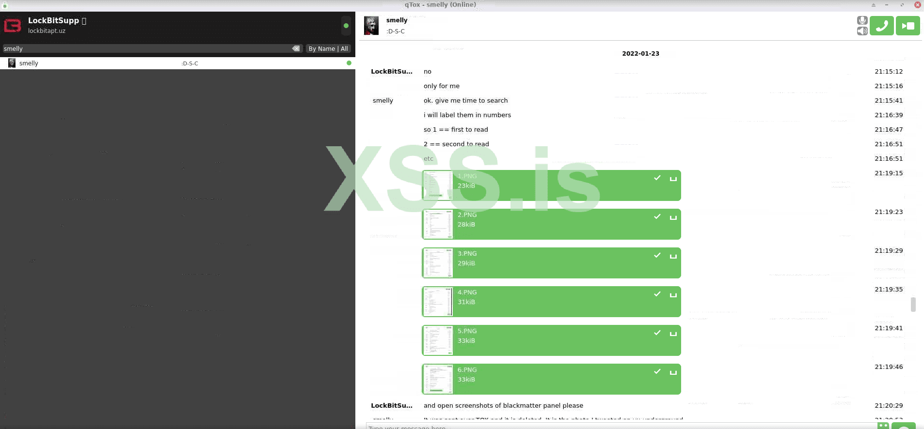The height and width of the screenshot is (429, 924).
Task: Click the message "2 == second to read"
Action: pos(456,144)
